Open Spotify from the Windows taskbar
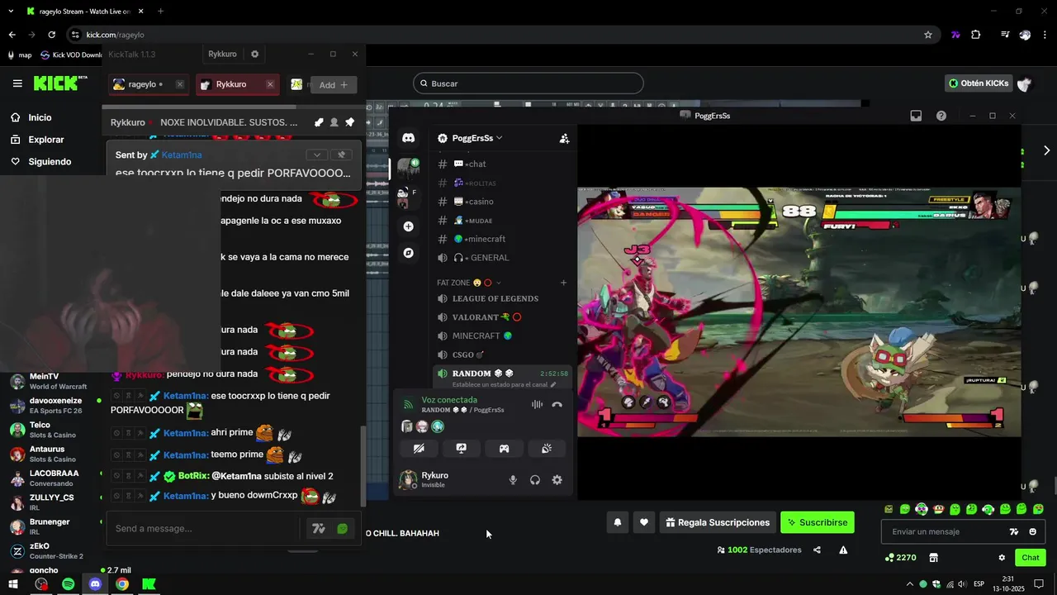 [x=69, y=584]
